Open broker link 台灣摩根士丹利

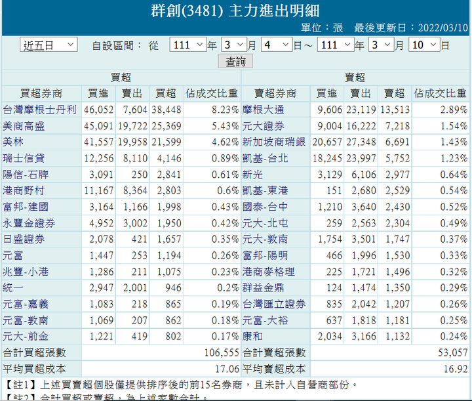[39, 110]
